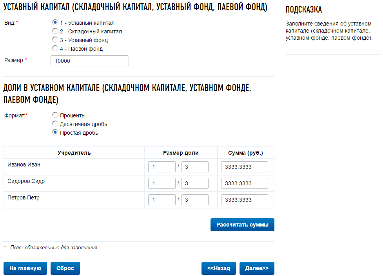Viewport: 383px width, 276px height.
Task: Click the "Размер" capital amount field
Action: point(89,60)
